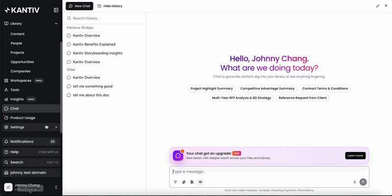Click the voice waveform icon in message box
392x196 pixels.
tap(200, 182)
